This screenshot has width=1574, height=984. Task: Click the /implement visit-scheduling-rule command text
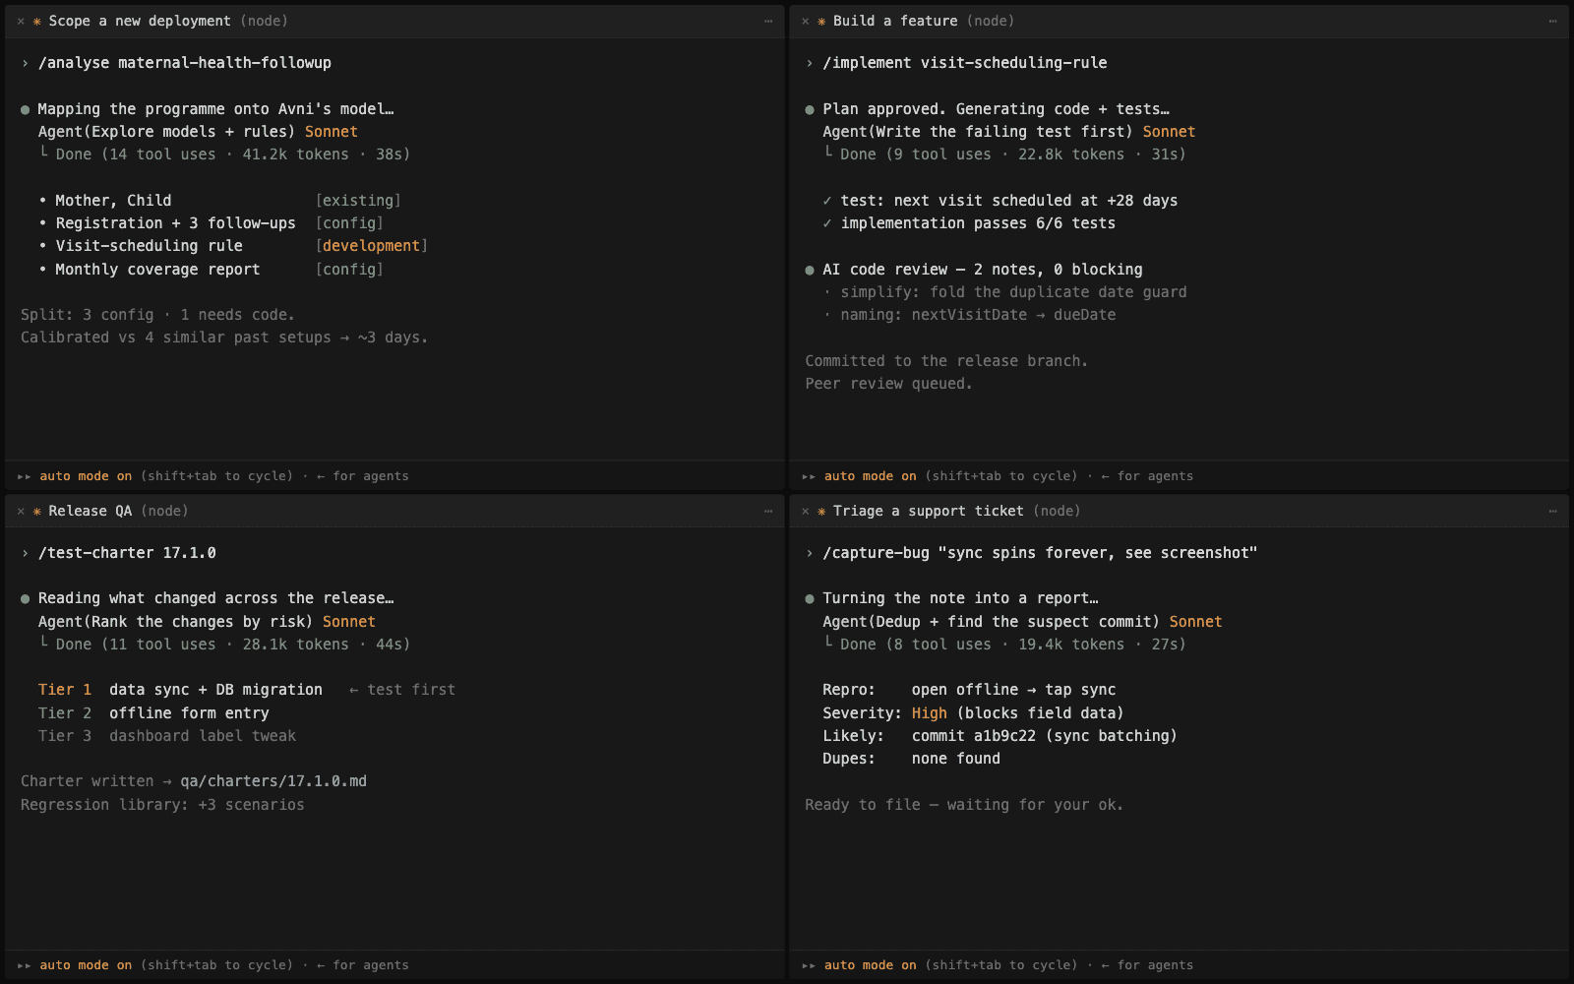coord(965,63)
